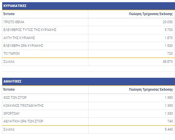The width and height of the screenshot is (175, 140).
Task: Select ΑΘΛΗΤΙΚΗ ΩΡΑ ΤΩΝ ΣΠΟΡ row label
Action: click(23, 121)
